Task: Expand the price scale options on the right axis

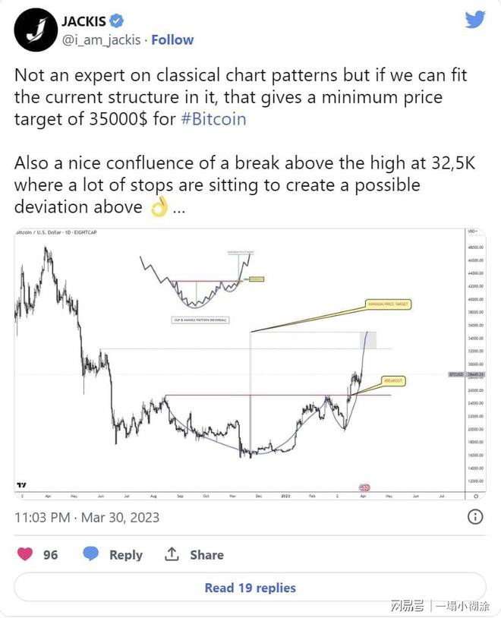Action: (x=476, y=496)
